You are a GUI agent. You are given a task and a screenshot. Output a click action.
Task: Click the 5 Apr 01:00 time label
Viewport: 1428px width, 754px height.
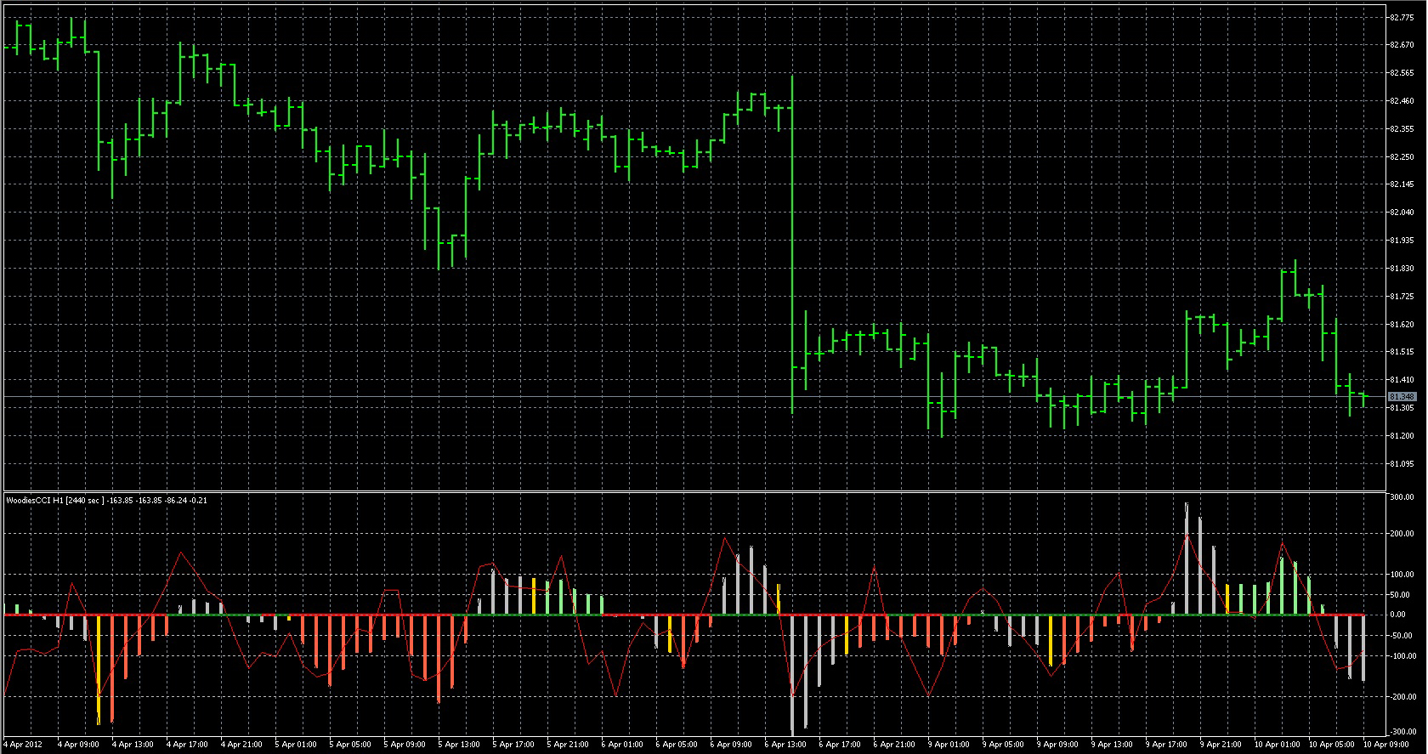coord(296,745)
